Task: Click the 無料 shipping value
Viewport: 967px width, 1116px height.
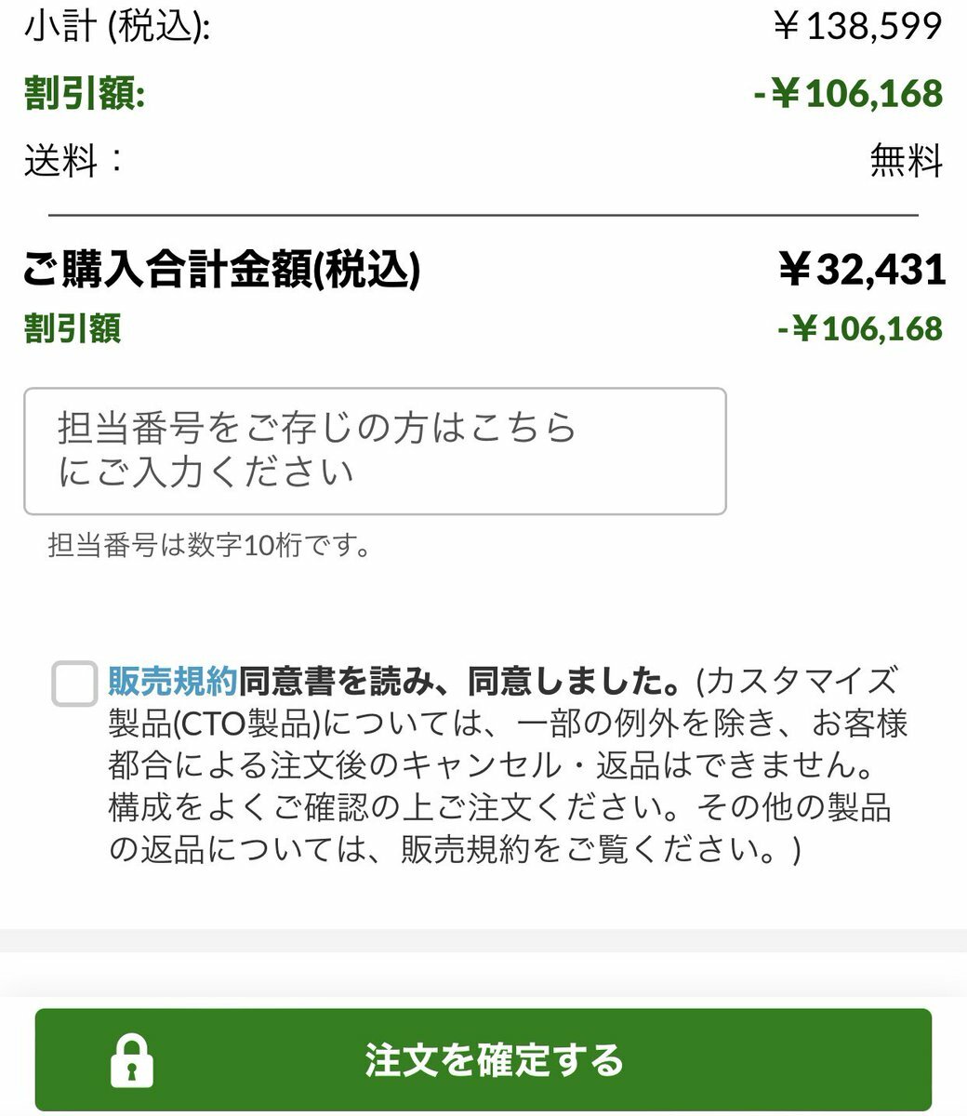Action: click(x=906, y=162)
